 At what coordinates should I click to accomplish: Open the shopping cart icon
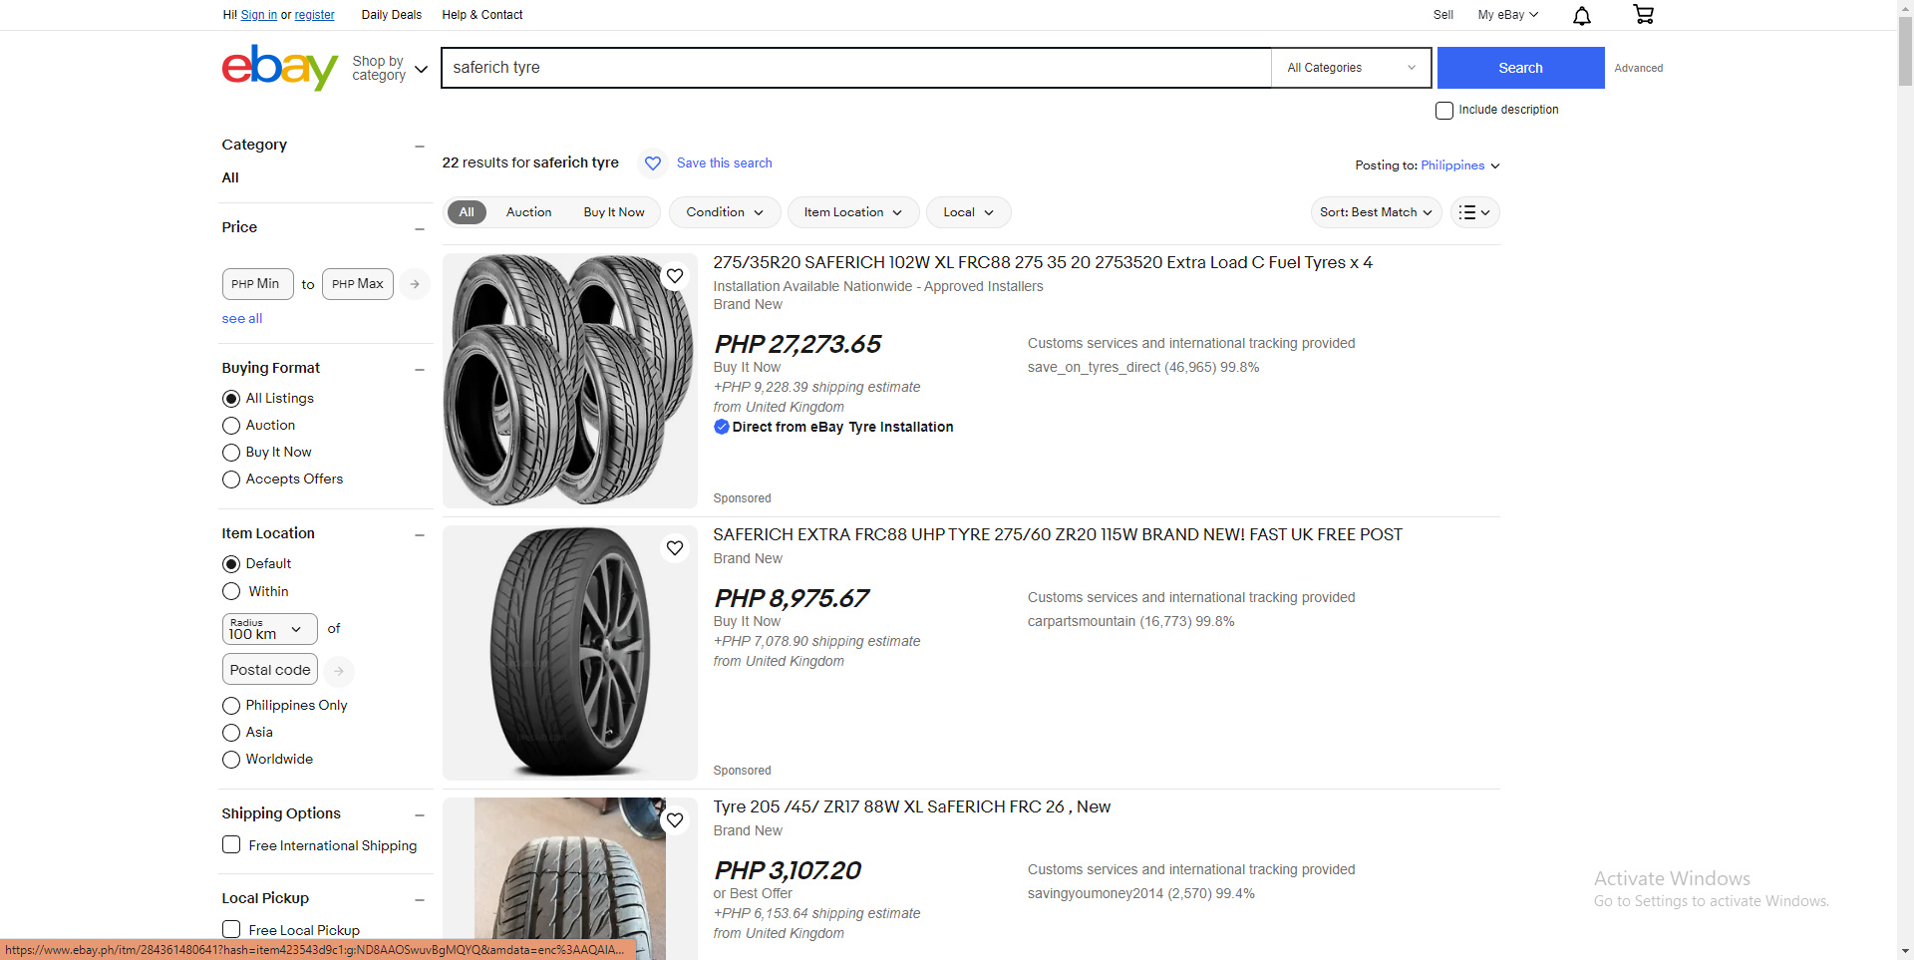click(1644, 14)
